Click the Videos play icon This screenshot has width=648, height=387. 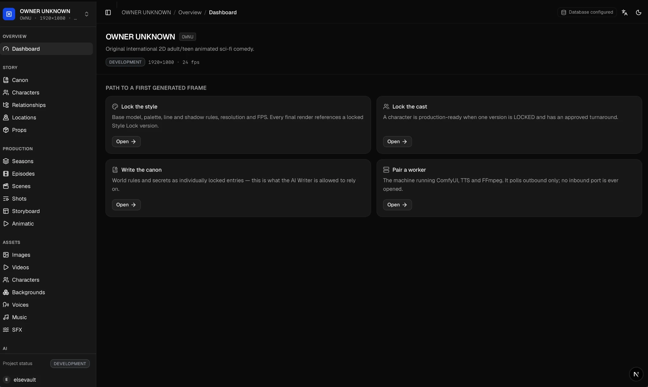6,267
